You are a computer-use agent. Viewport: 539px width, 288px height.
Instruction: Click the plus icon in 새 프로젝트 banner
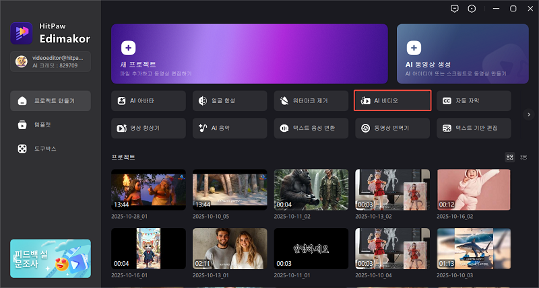128,48
